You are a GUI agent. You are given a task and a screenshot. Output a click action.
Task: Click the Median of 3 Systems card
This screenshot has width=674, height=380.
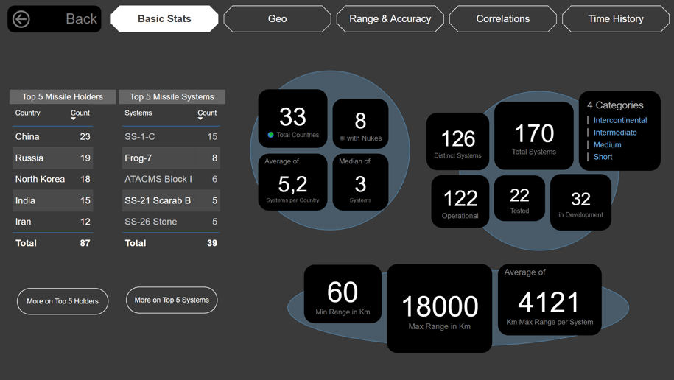pos(360,182)
